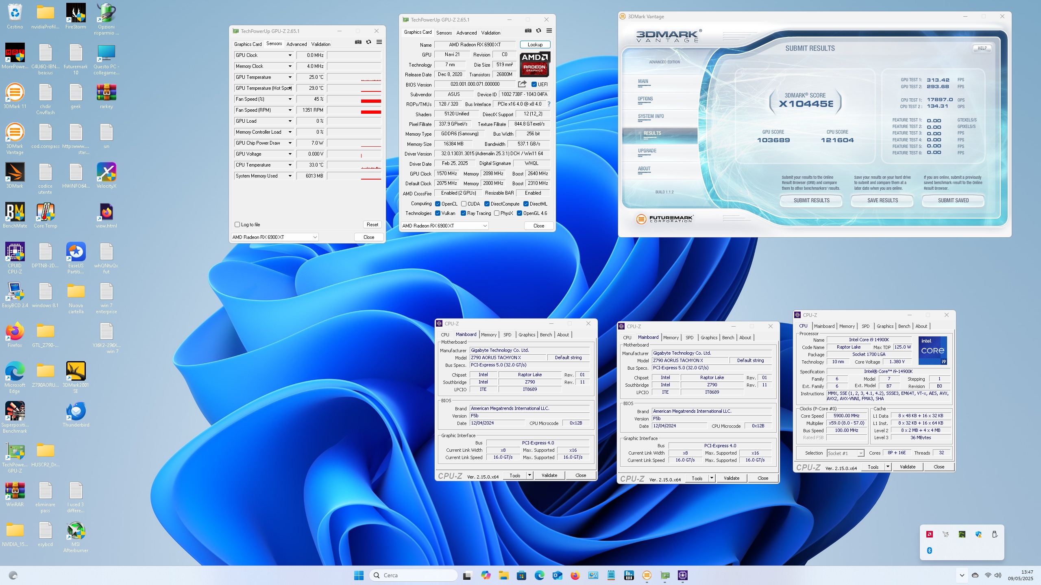
Task: Open MSI Afterburner desktop icon
Action: [x=76, y=537]
